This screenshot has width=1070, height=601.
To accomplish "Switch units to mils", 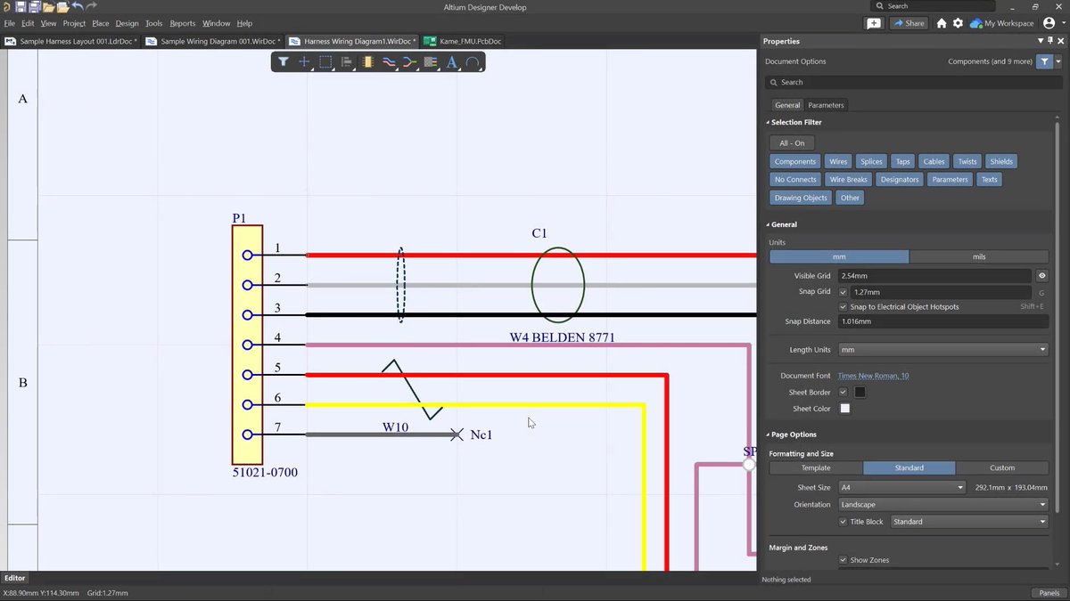I will [x=979, y=256].
